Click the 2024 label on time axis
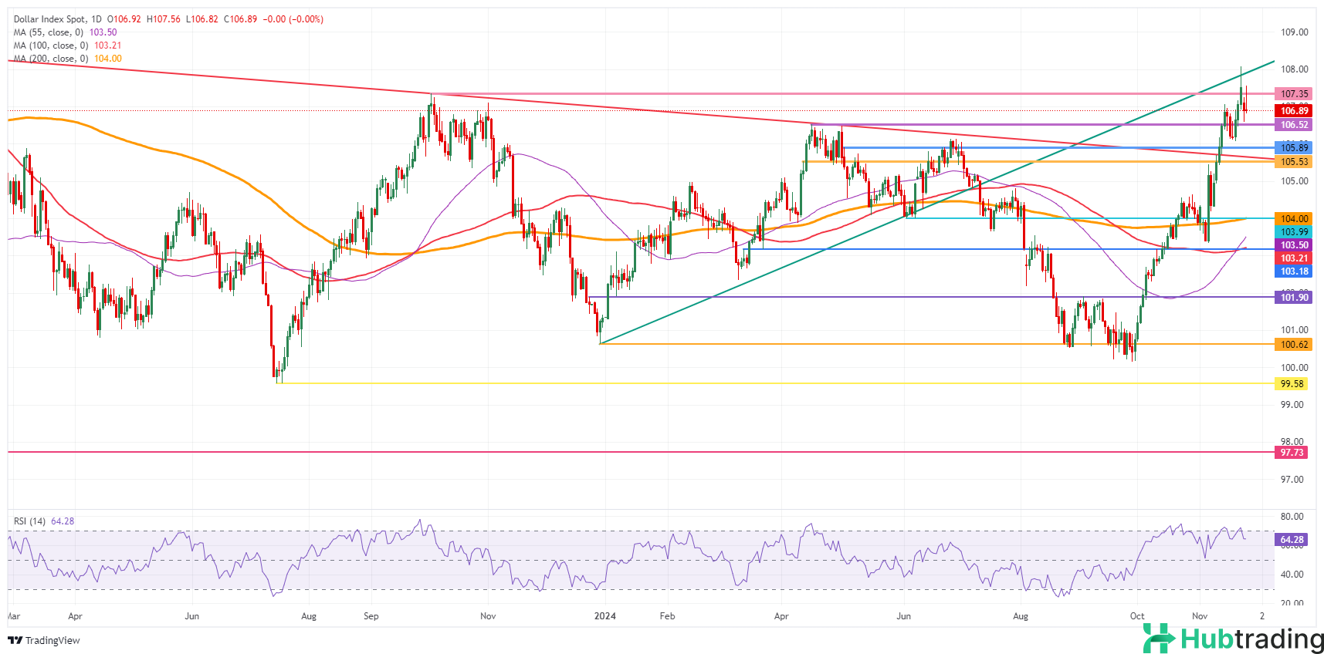This screenshot has height=654, width=1324. pos(604,616)
